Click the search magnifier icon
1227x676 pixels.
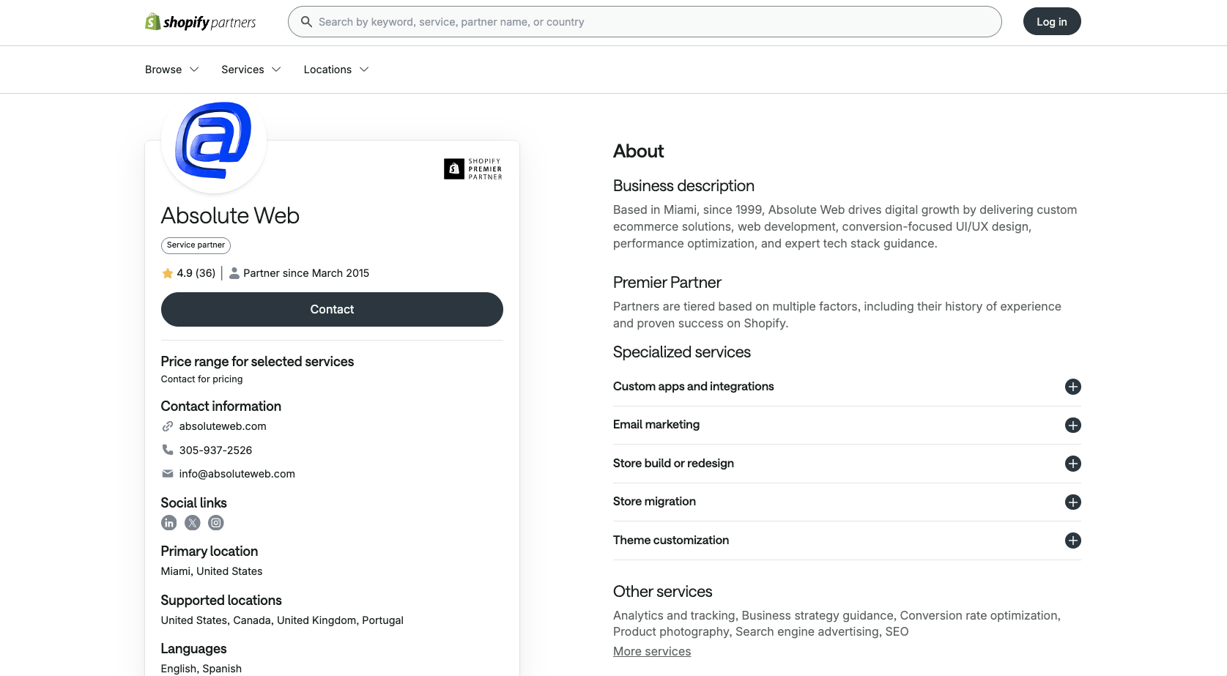click(305, 21)
